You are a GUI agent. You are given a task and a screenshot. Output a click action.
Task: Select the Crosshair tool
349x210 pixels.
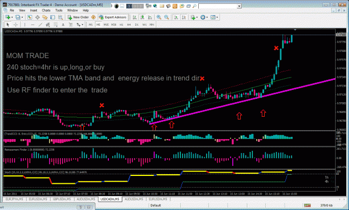coord(16,25)
